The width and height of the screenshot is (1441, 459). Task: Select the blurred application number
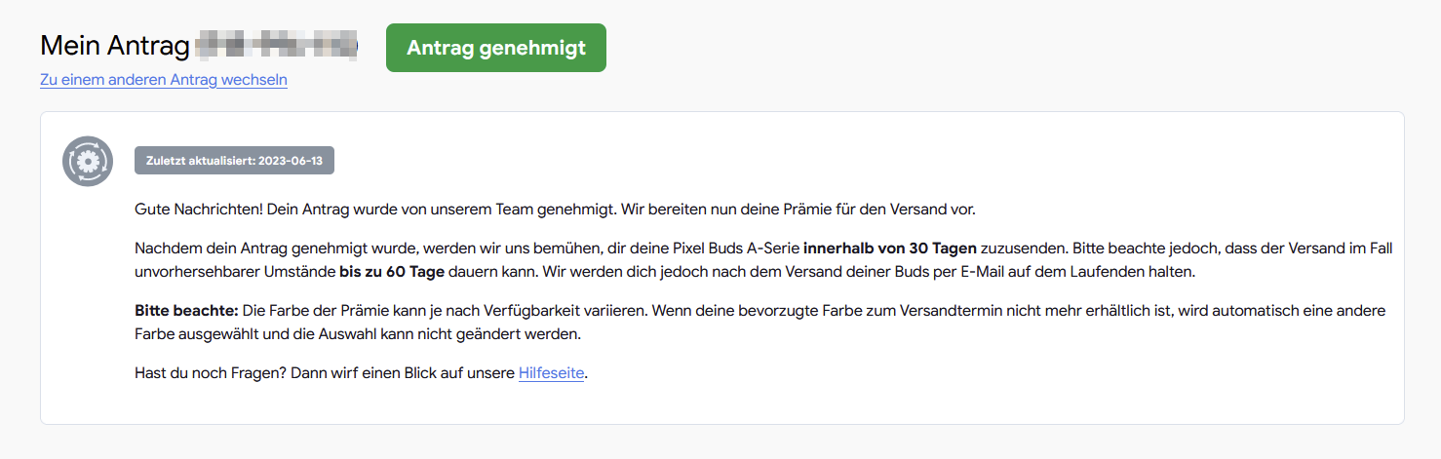click(275, 46)
